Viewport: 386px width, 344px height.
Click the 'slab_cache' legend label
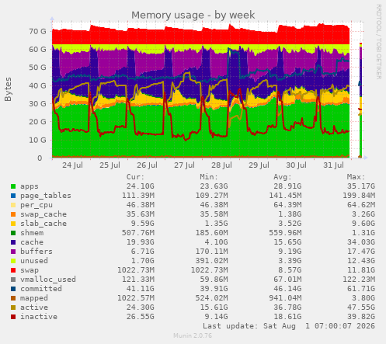[43, 224]
